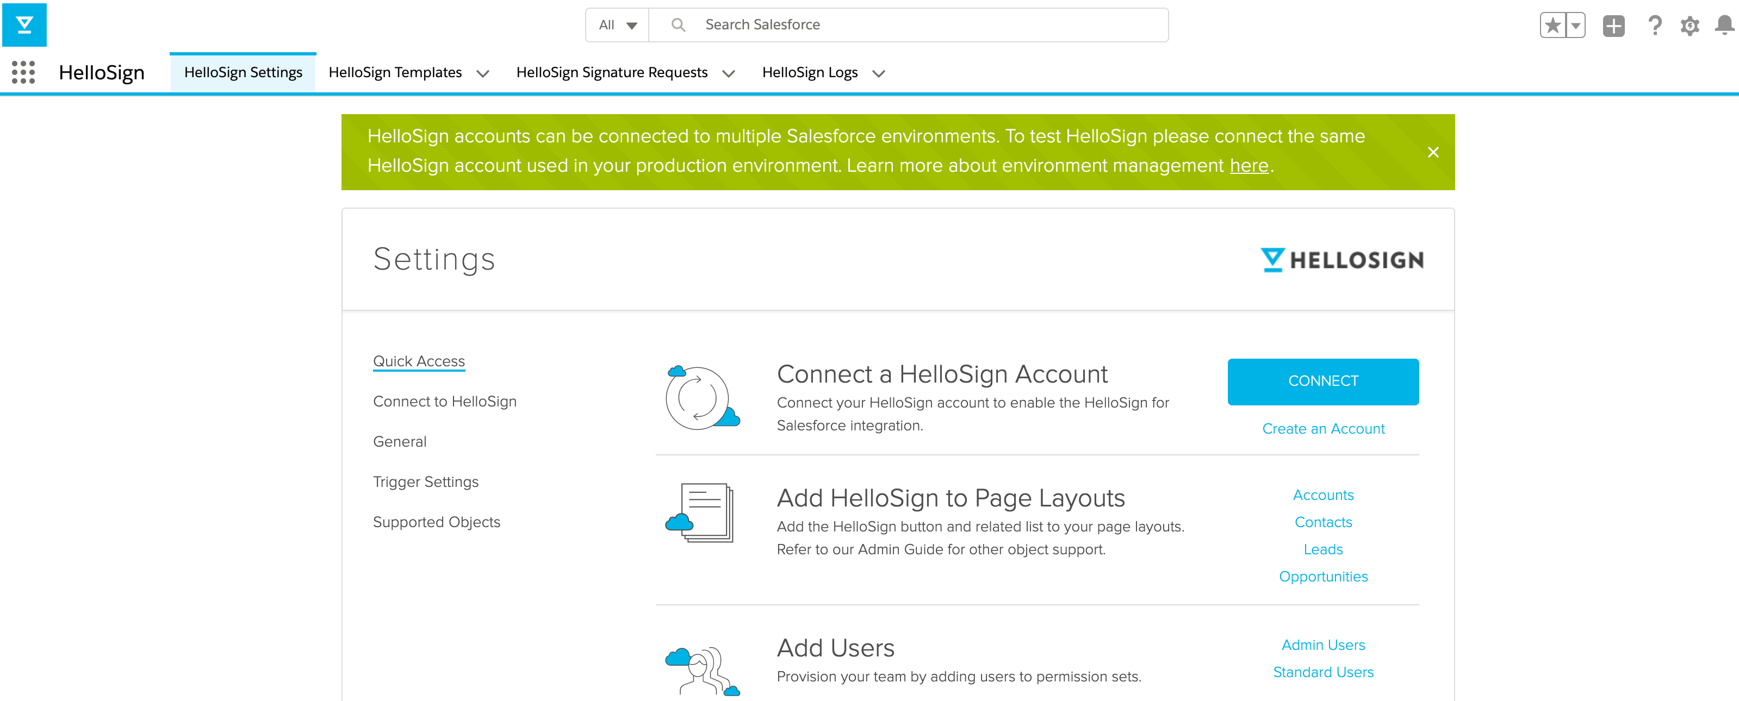Expand the favorites list dropdown arrow
The image size is (1739, 701).
(1576, 26)
